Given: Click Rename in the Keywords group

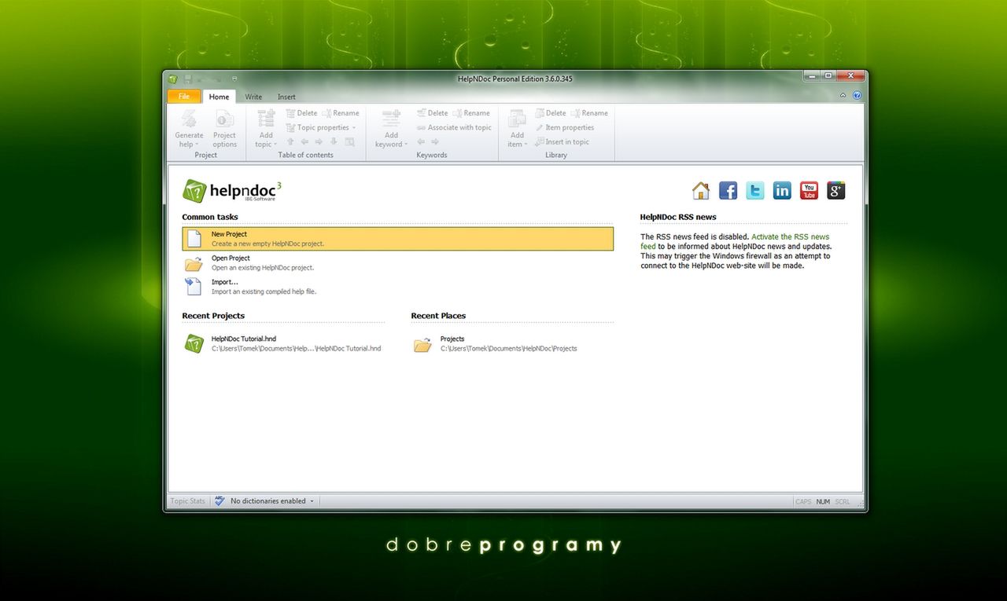Looking at the screenshot, I should click(x=471, y=113).
